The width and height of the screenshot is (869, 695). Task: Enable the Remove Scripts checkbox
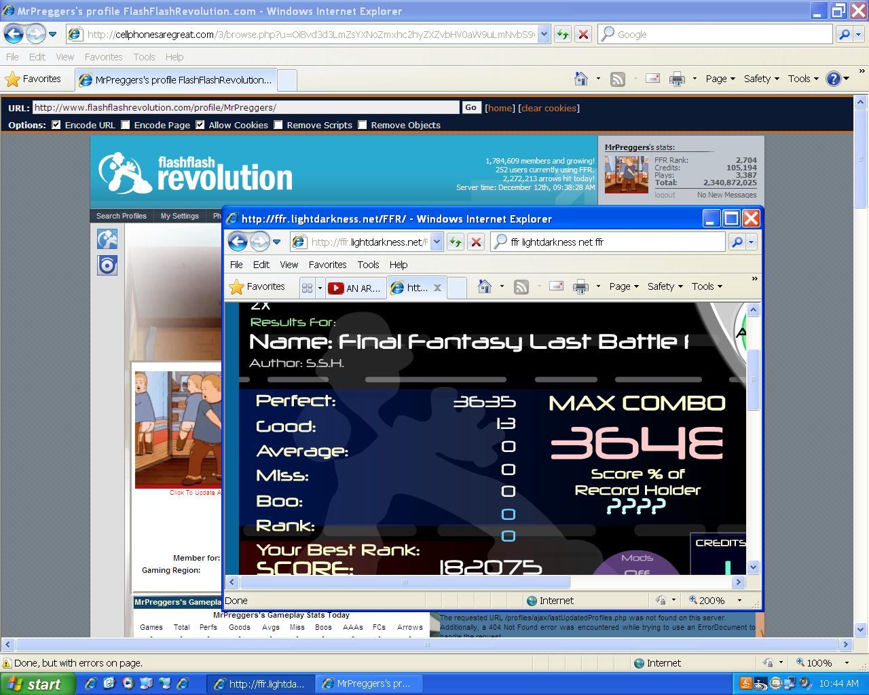[x=278, y=125]
